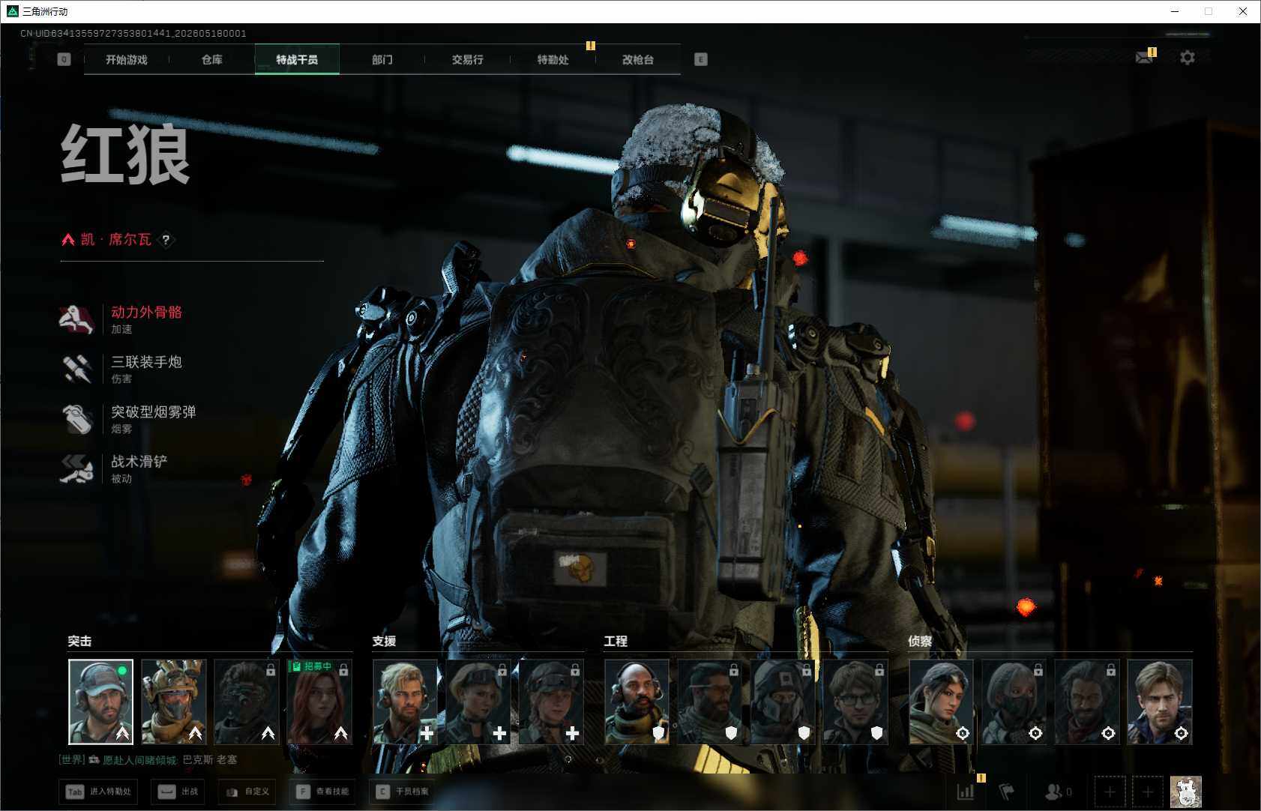Open the mail inbox envelope icon
1261x811 pixels.
point(1144,58)
